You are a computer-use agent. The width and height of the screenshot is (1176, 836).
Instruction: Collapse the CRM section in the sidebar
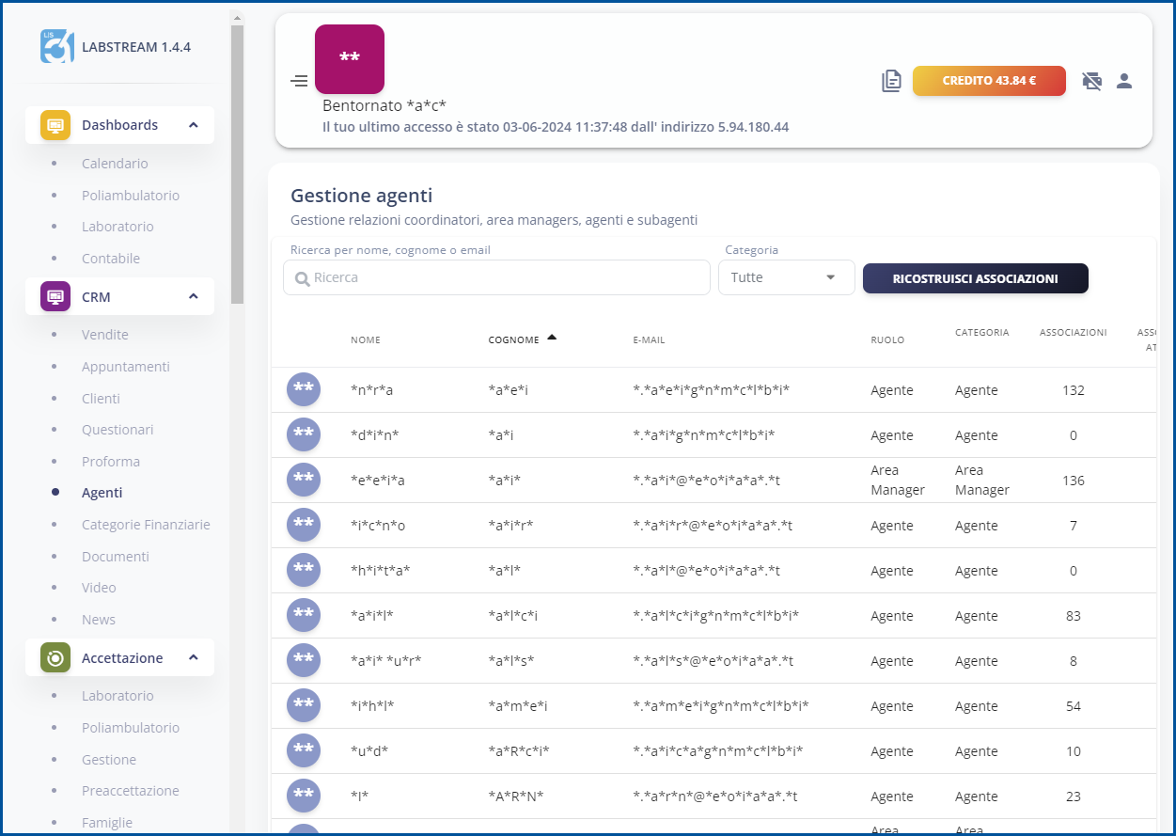(194, 295)
